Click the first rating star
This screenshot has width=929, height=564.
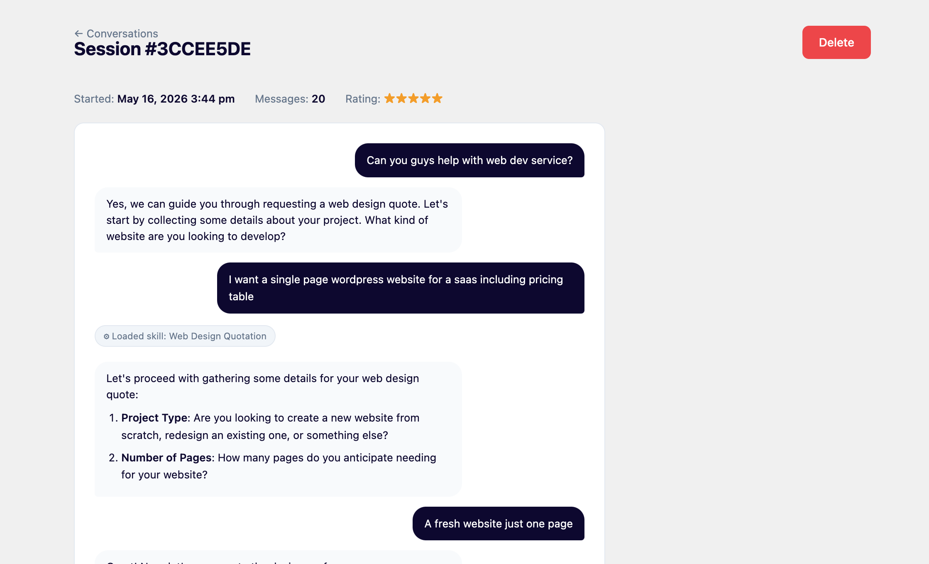(389, 98)
